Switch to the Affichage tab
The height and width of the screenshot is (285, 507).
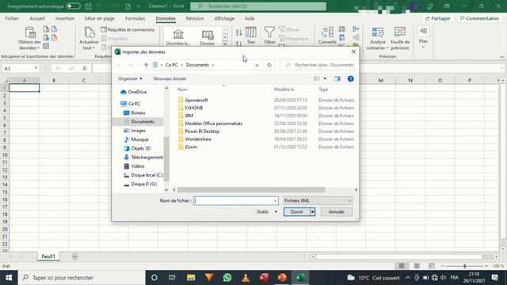point(224,18)
